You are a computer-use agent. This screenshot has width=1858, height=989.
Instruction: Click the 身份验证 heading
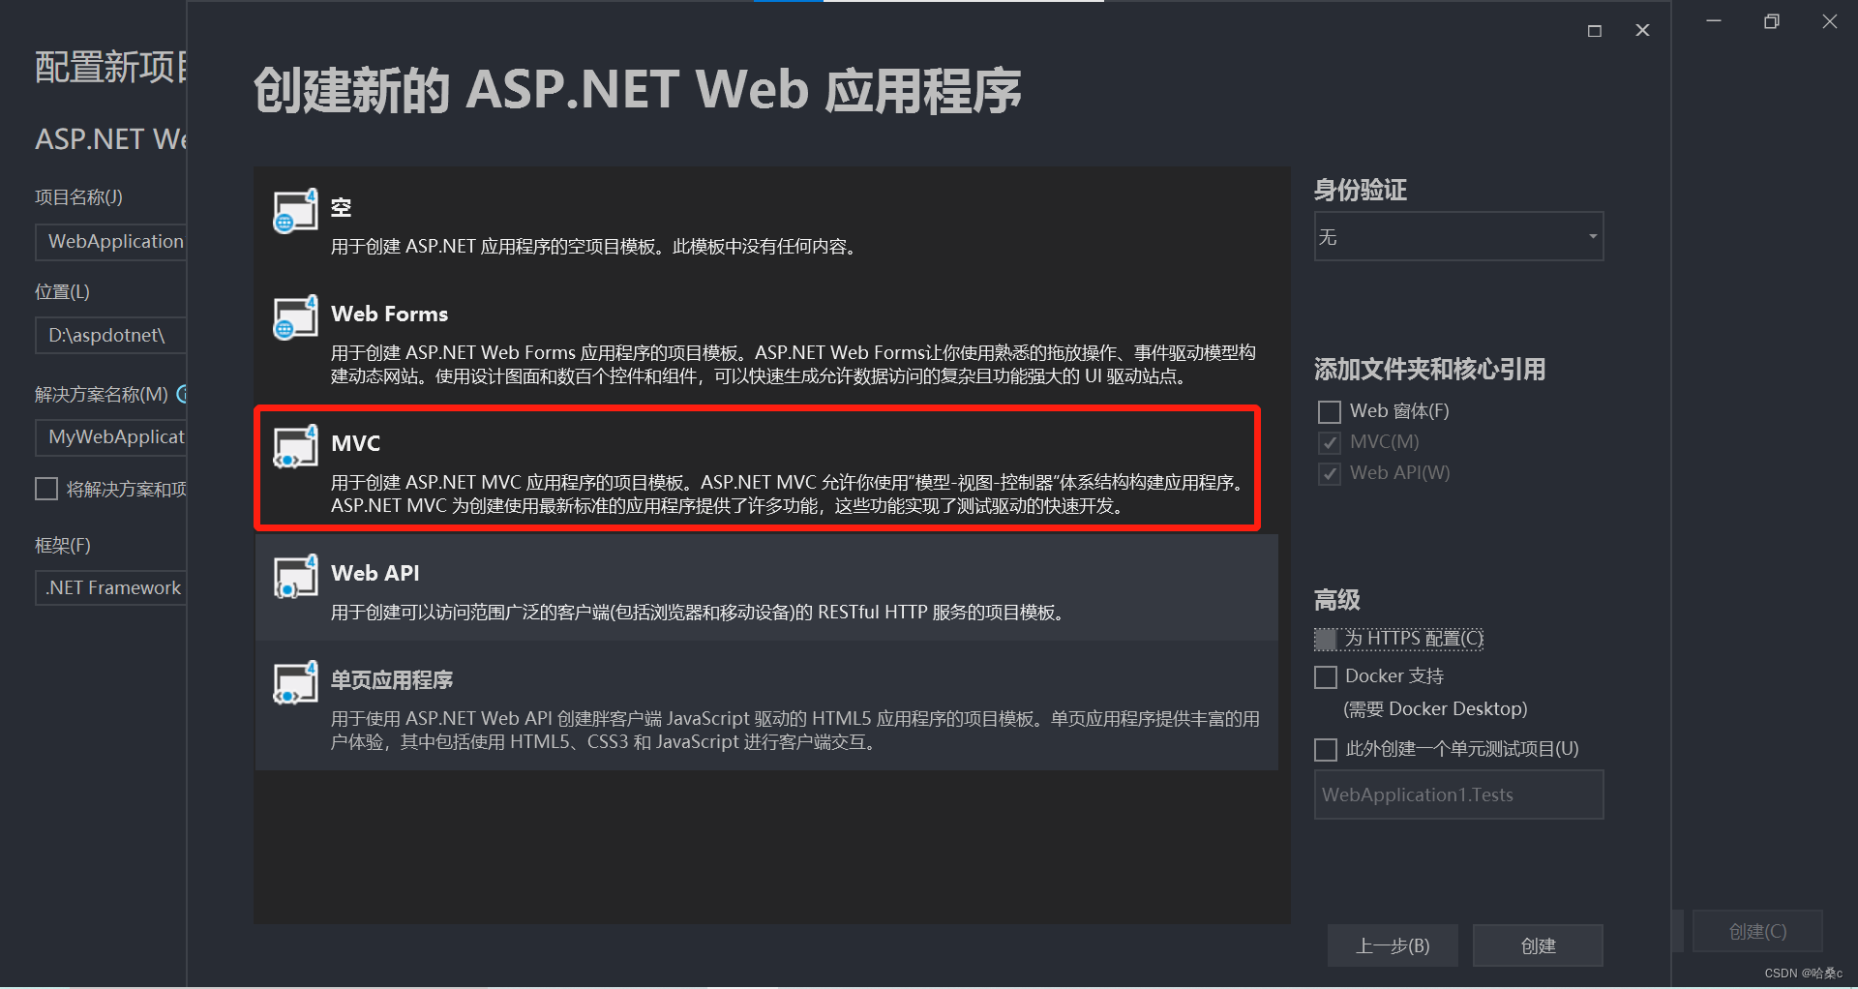(1360, 190)
